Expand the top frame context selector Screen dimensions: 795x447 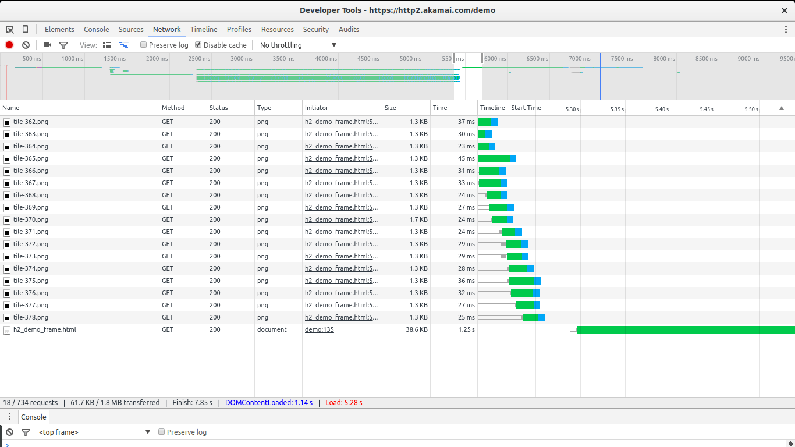point(94,432)
